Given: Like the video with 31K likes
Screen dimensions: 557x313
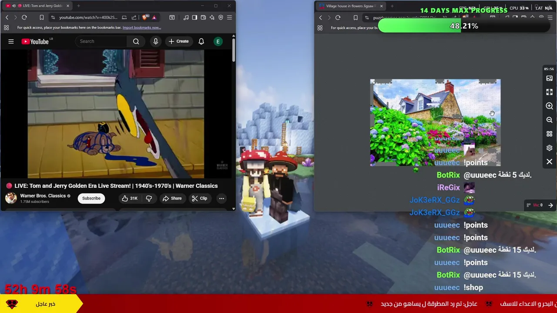Looking at the screenshot, I should [x=129, y=198].
